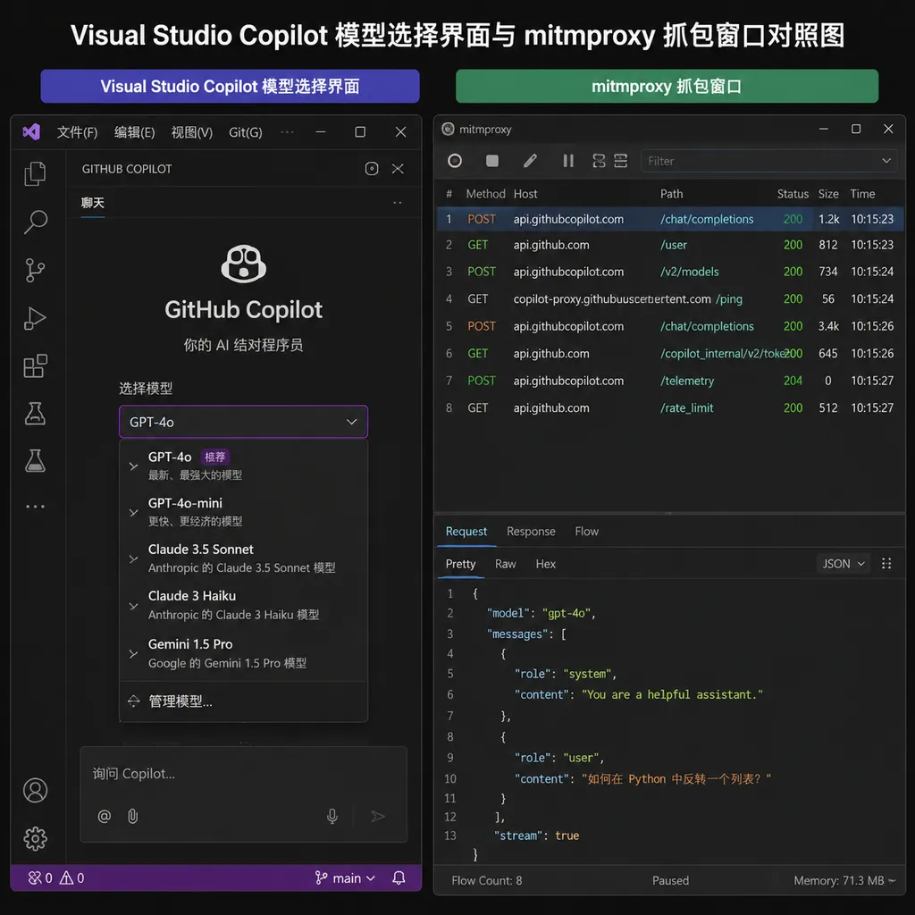The image size is (915, 915).
Task: Switch to the Response tab
Action: coord(531,531)
